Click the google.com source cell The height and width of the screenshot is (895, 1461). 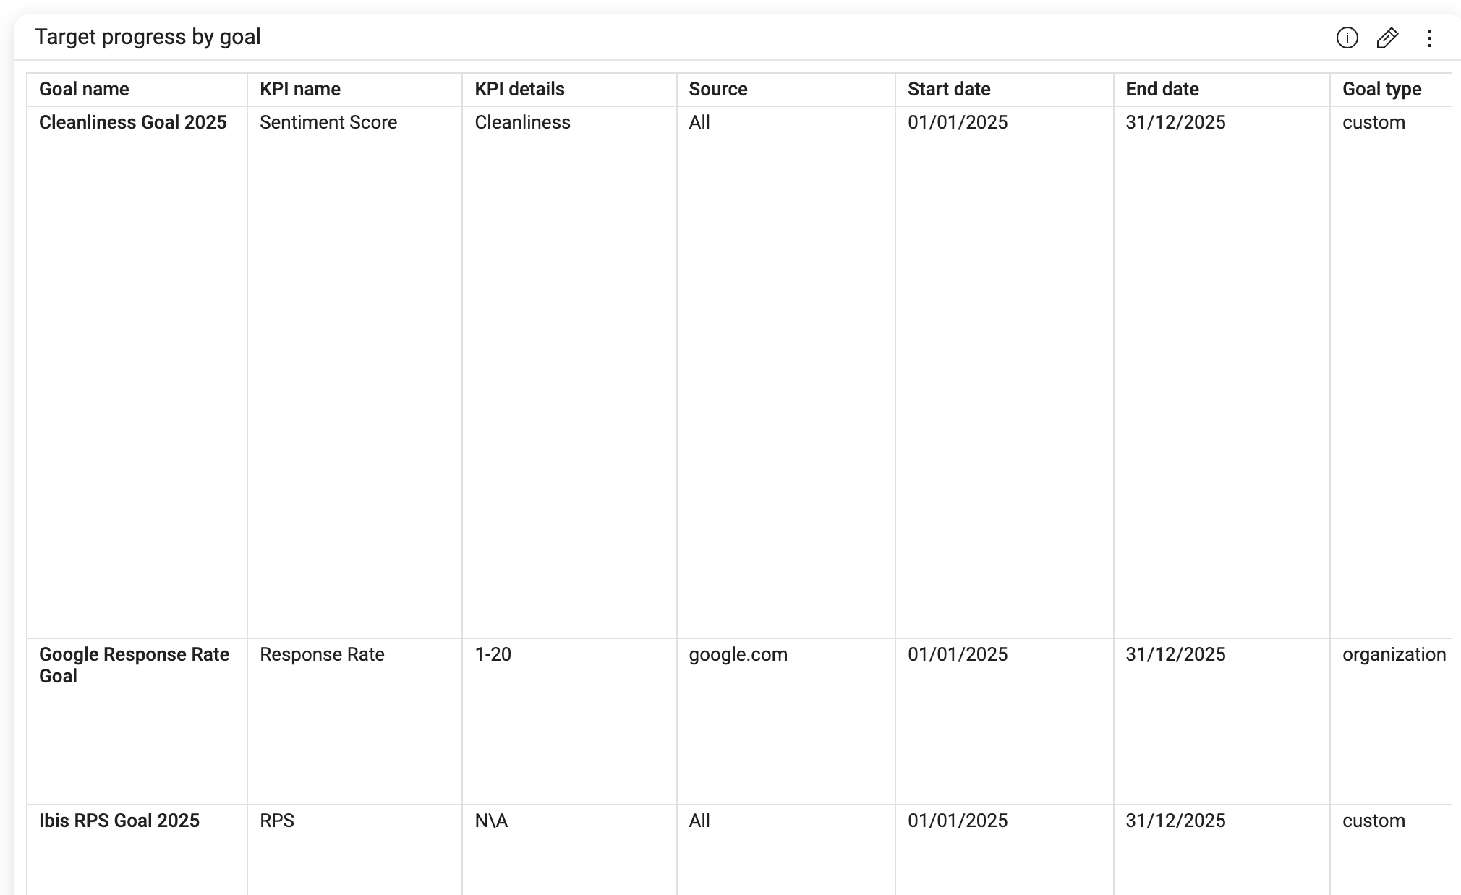(x=738, y=654)
